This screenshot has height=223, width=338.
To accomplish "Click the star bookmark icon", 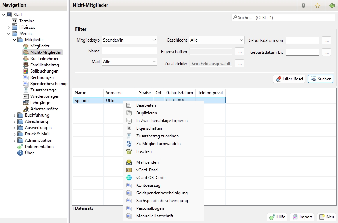I will [317, 6].
